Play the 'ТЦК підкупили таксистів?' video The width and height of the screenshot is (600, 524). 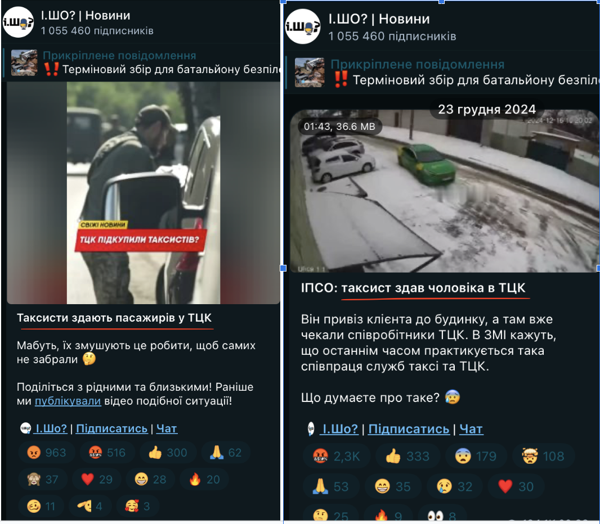pos(144,193)
